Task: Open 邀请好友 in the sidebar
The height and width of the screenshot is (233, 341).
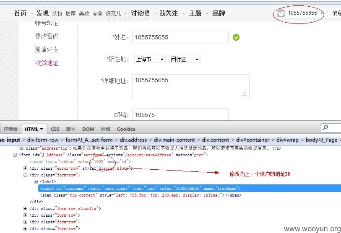Action: point(47,49)
